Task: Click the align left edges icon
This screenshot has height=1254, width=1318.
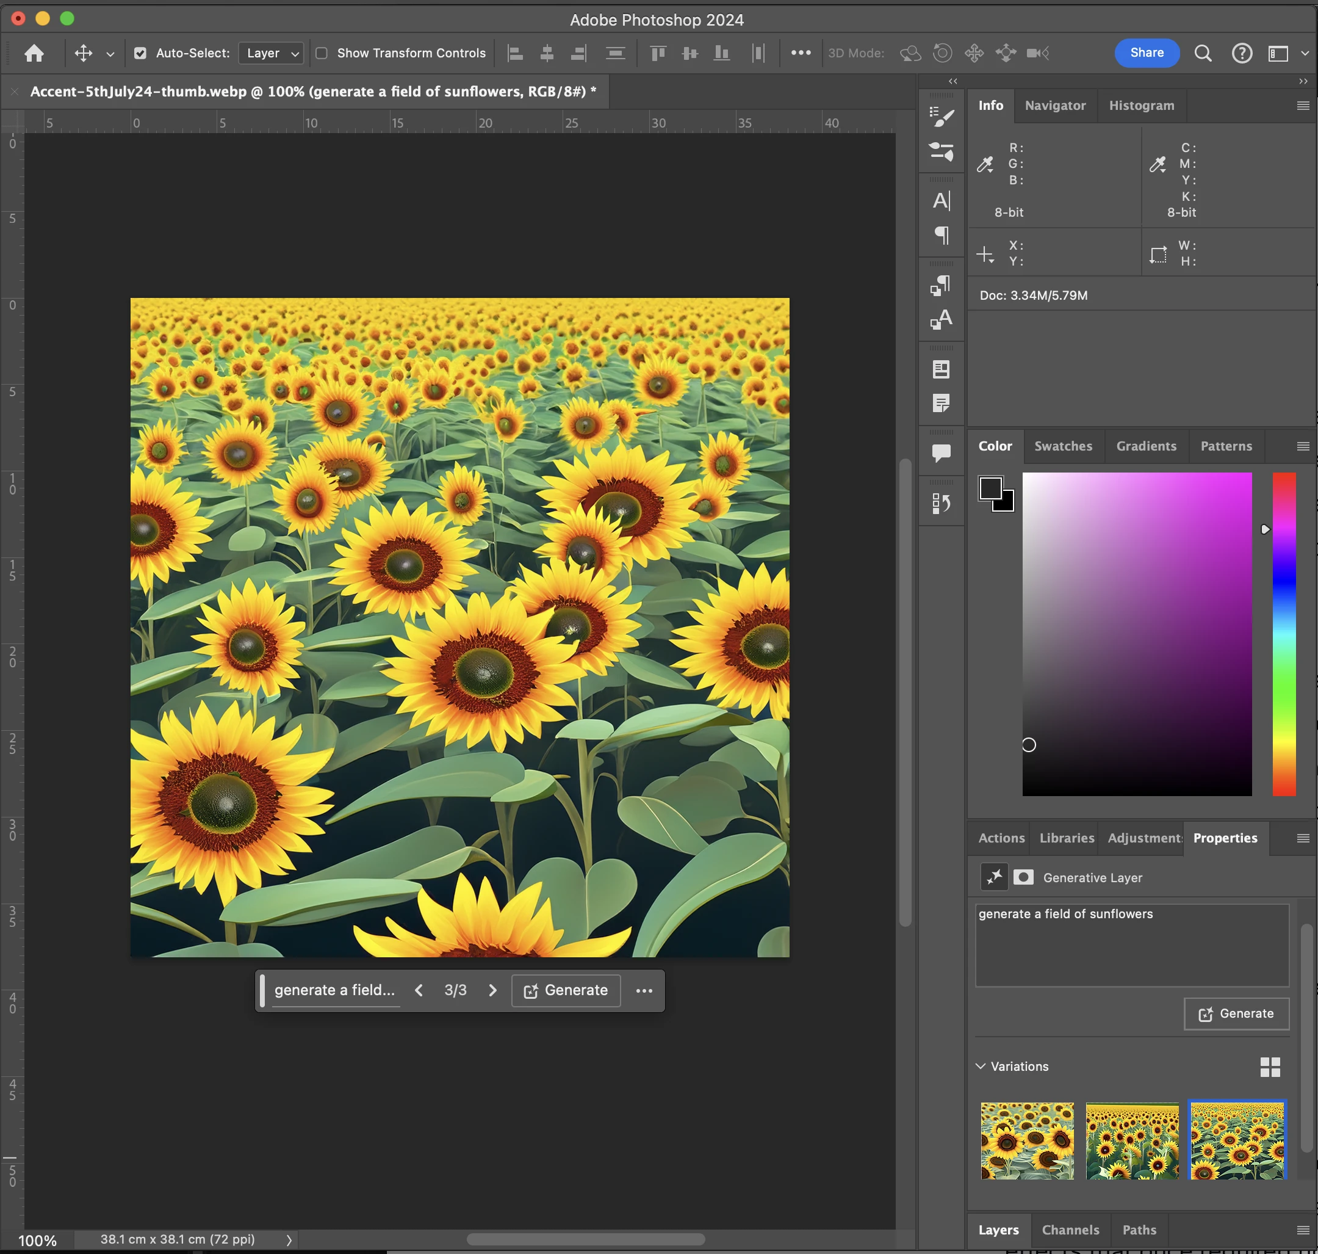Action: 515,53
